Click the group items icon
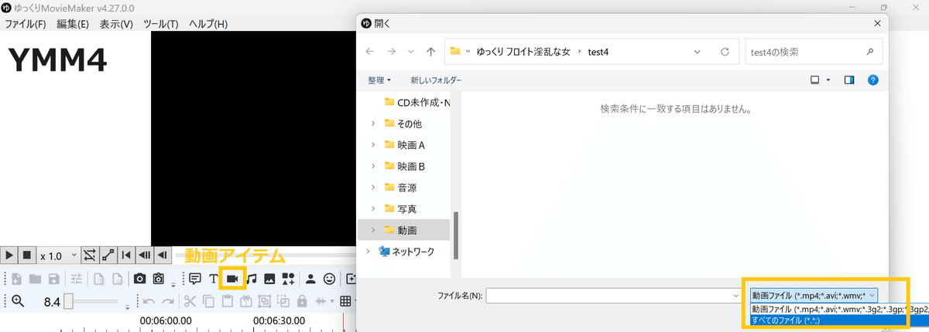The image size is (929, 332). pos(265,302)
